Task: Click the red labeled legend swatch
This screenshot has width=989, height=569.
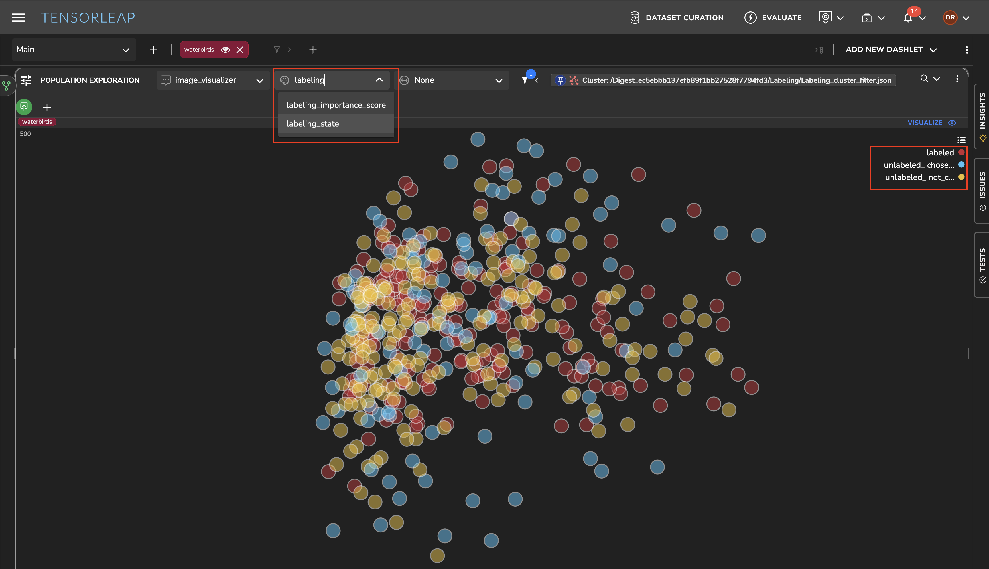Action: pyautogui.click(x=961, y=152)
